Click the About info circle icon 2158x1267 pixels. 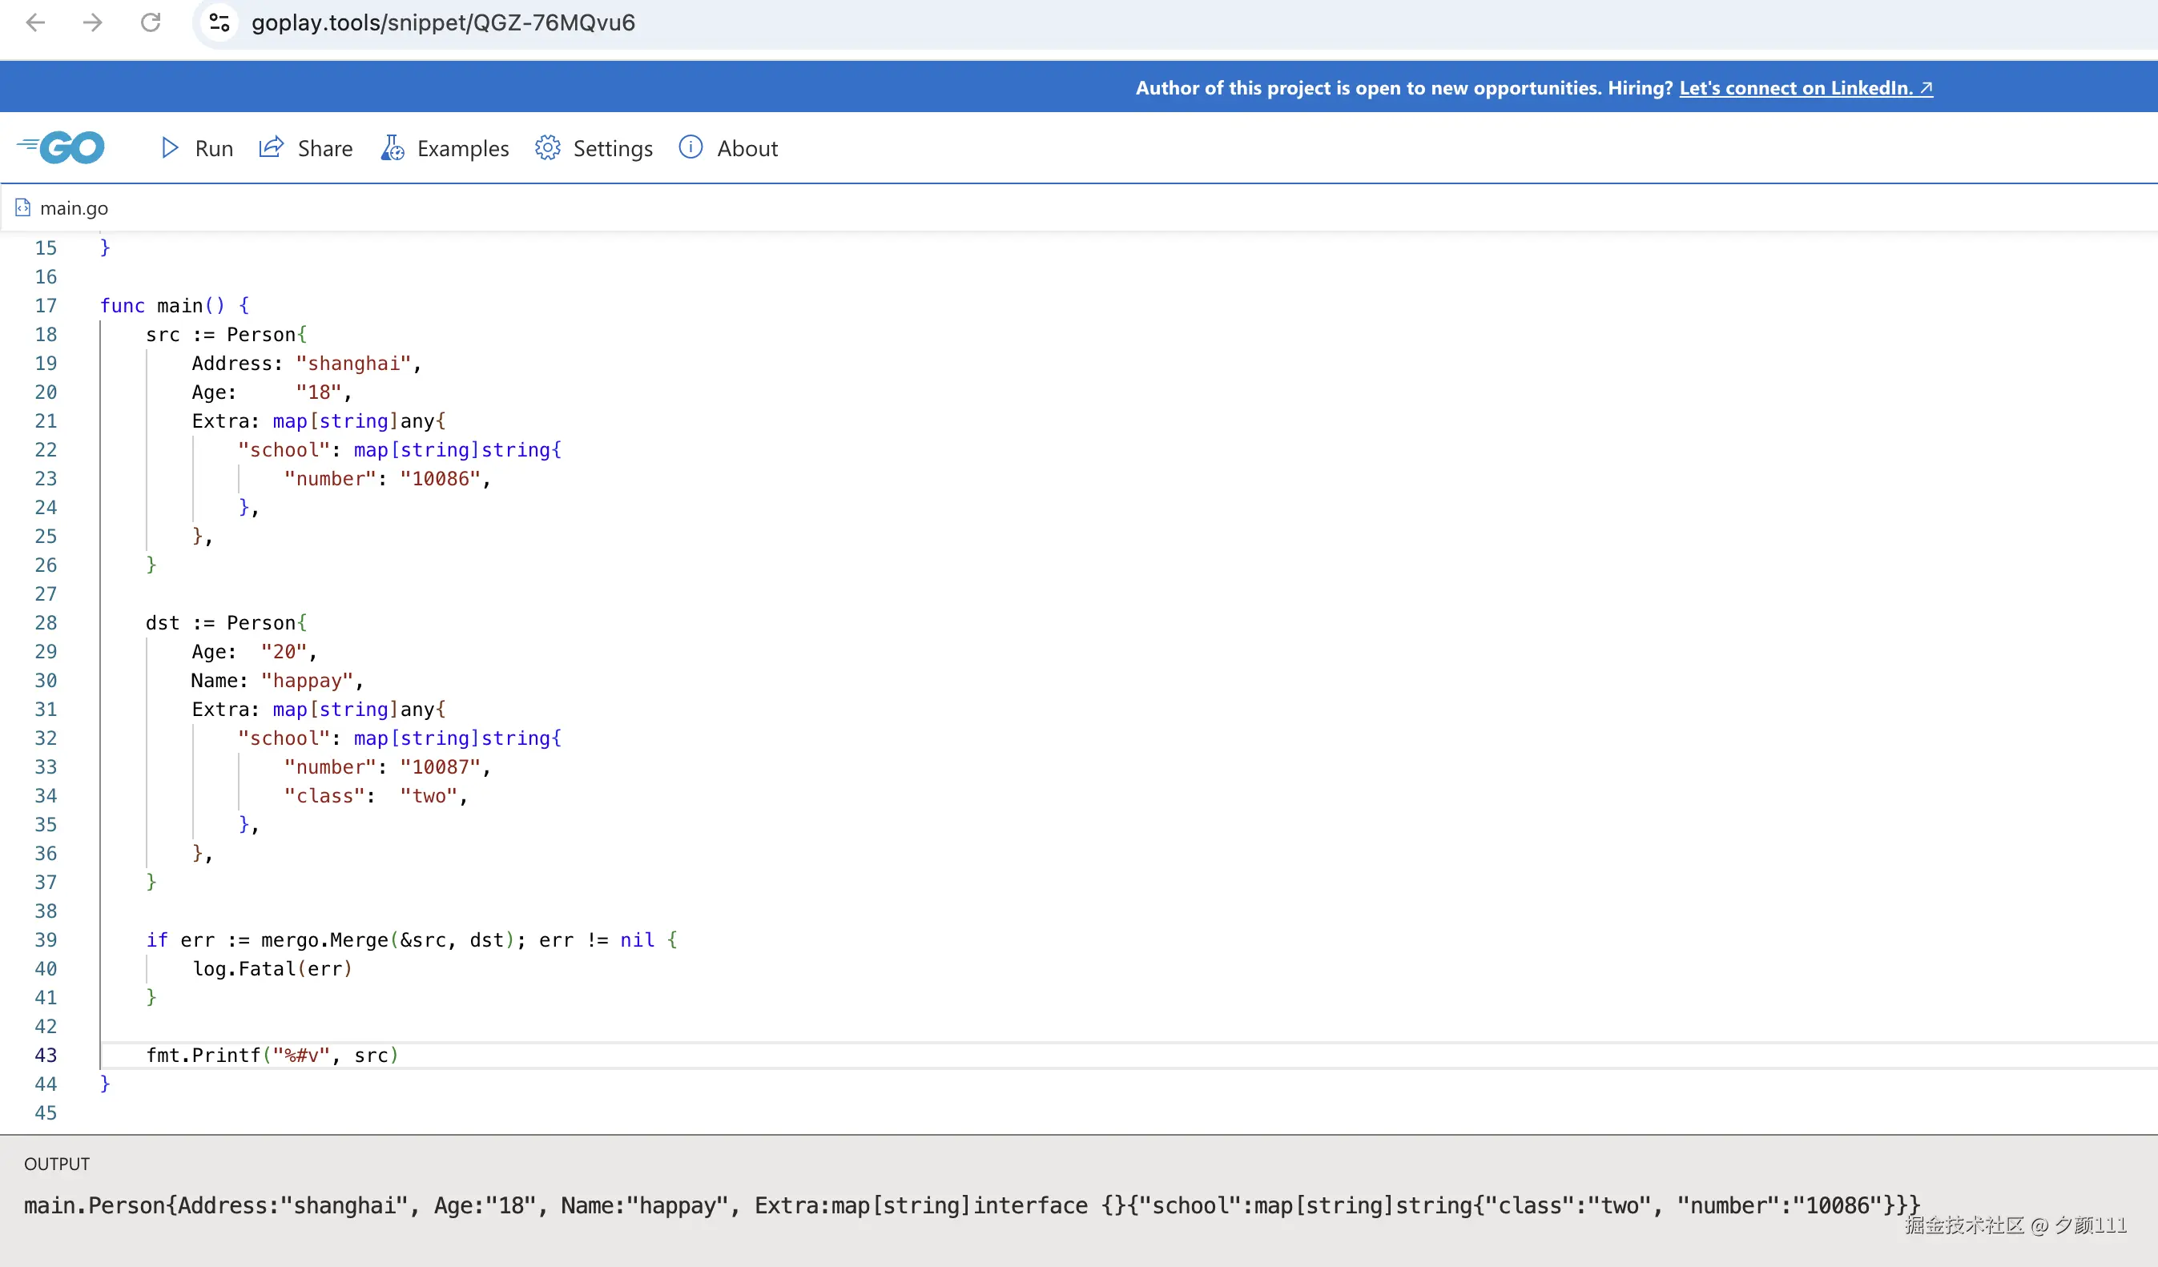[690, 147]
